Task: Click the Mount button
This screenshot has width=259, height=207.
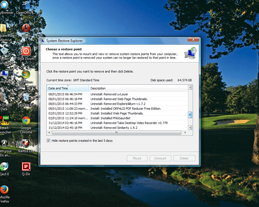Action: click(137, 158)
